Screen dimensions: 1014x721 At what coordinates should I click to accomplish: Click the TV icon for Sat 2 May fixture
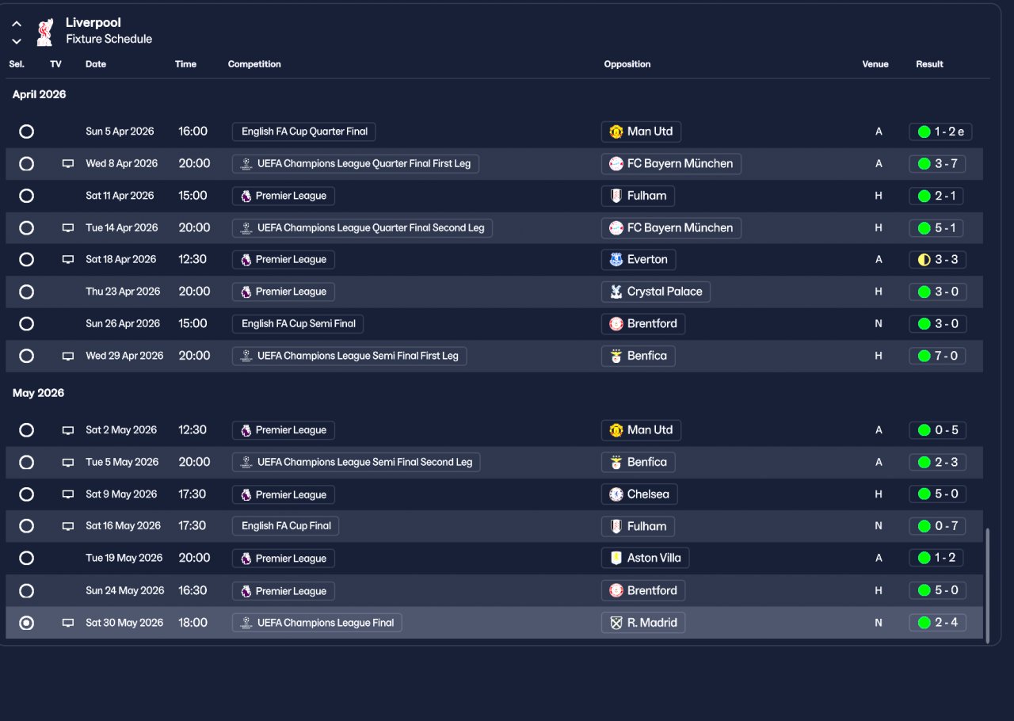point(68,430)
